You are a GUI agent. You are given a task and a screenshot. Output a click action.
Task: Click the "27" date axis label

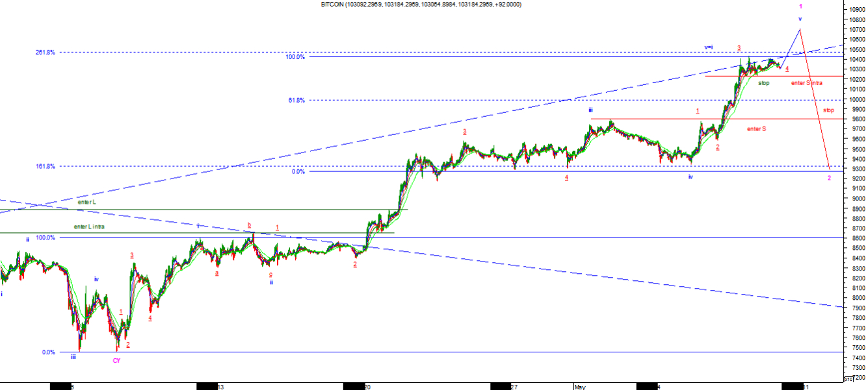pyautogui.click(x=514, y=387)
